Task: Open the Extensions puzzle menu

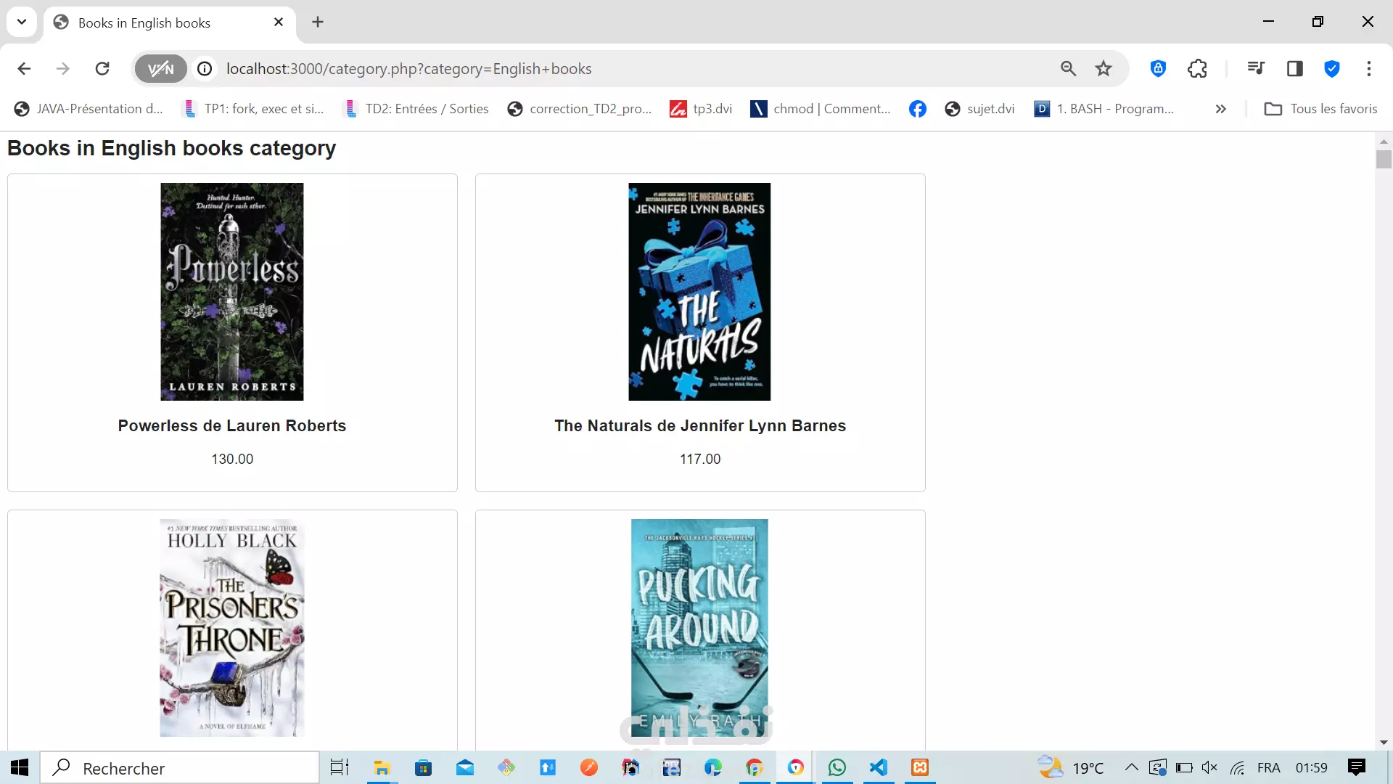Action: (1197, 68)
